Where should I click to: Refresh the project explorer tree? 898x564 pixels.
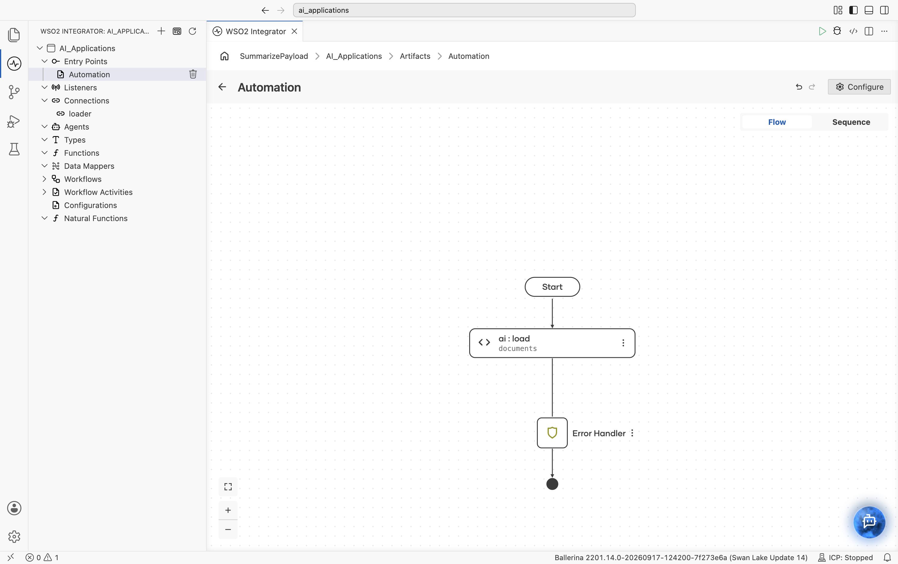click(192, 31)
